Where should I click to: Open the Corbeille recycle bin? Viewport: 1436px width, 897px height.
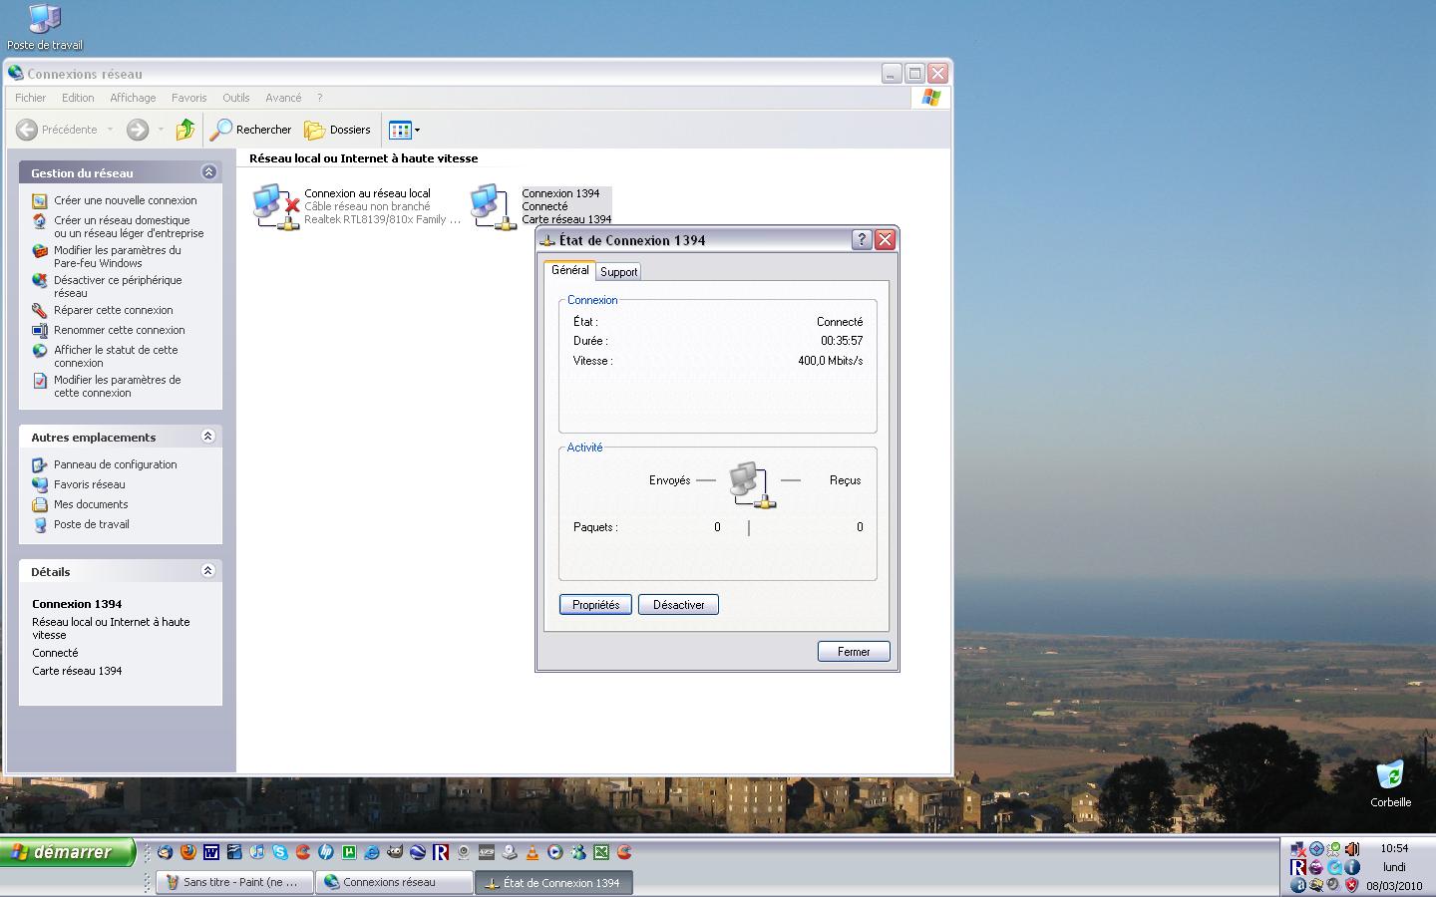1390,777
